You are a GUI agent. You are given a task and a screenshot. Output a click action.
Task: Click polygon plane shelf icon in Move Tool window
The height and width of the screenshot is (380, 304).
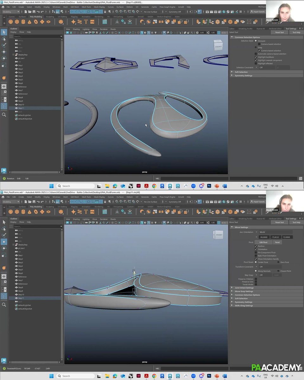click(x=42, y=212)
